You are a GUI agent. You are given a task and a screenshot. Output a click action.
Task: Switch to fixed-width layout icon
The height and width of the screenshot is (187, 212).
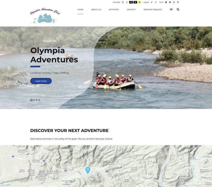[x=152, y=2]
